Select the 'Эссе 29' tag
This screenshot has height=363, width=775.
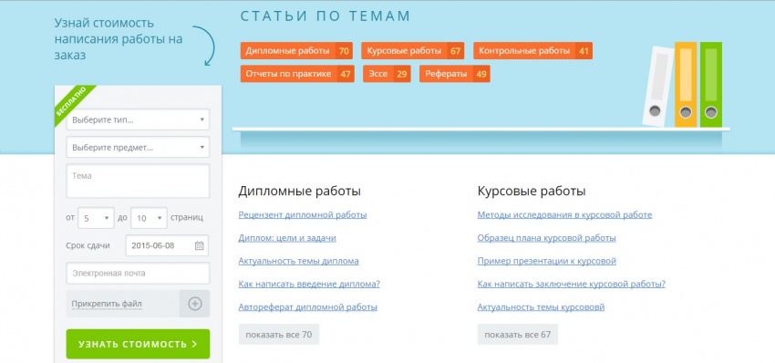coord(387,74)
